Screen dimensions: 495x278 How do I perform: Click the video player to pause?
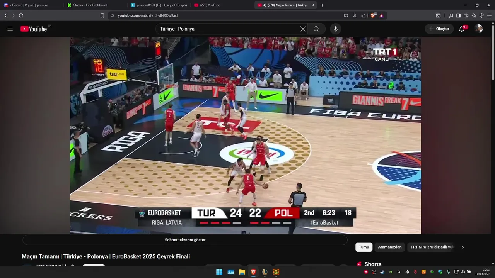245,135
